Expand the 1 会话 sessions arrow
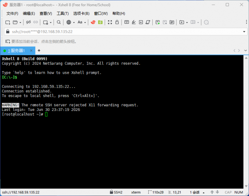 click(x=204, y=193)
